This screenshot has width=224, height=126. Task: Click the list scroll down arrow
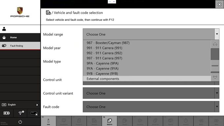215,77
